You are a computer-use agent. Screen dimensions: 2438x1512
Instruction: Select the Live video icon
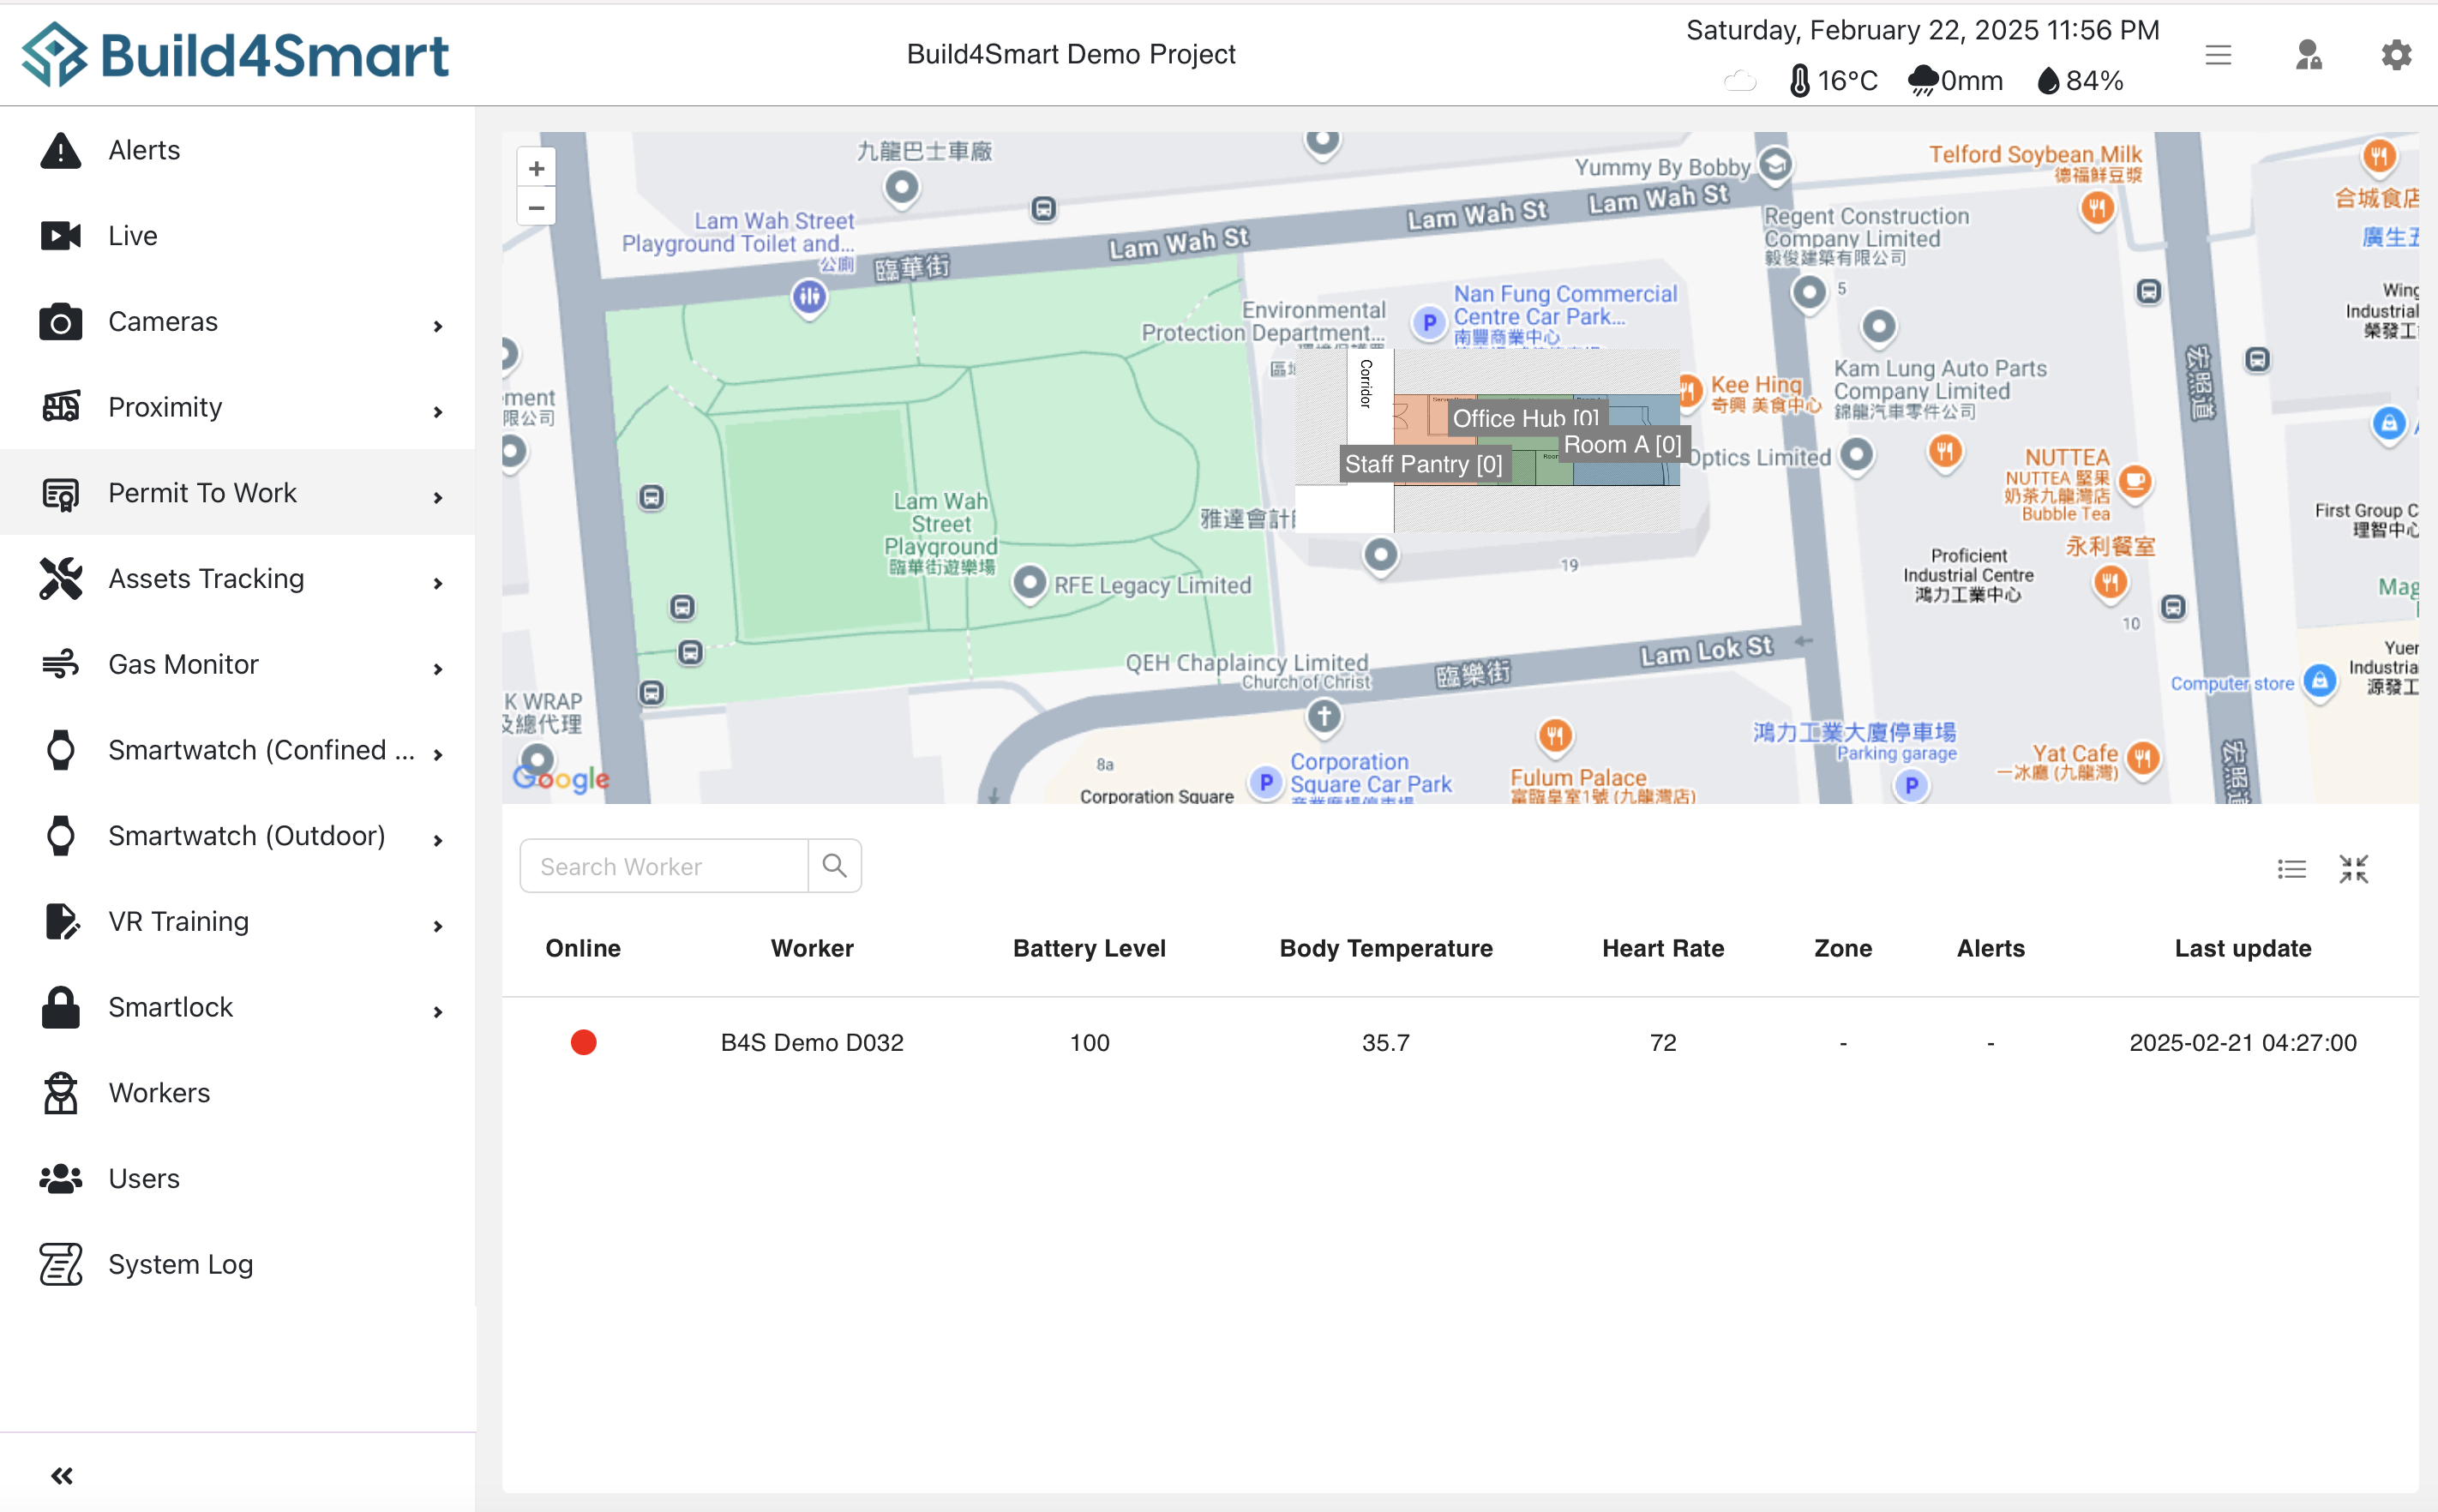click(59, 235)
